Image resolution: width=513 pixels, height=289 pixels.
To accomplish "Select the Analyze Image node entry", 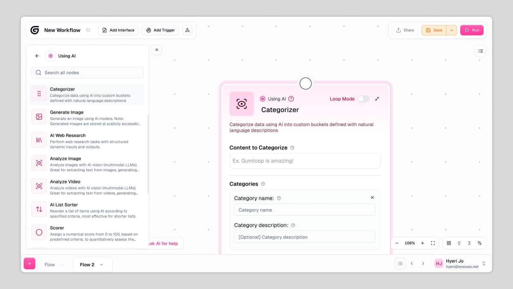I will tap(87, 164).
